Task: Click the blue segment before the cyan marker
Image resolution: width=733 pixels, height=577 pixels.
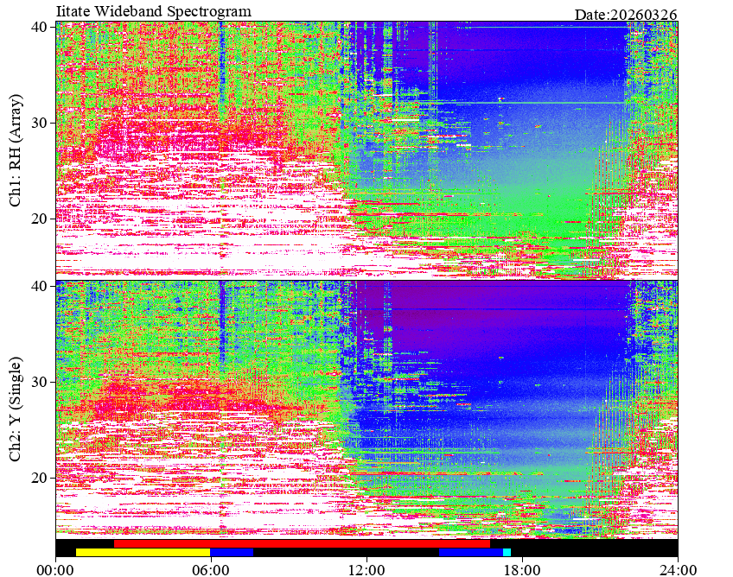Action: click(x=471, y=552)
